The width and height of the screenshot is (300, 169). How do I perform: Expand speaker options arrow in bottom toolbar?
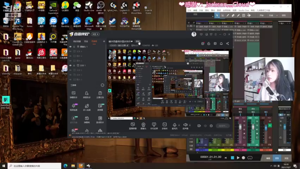[190, 125]
